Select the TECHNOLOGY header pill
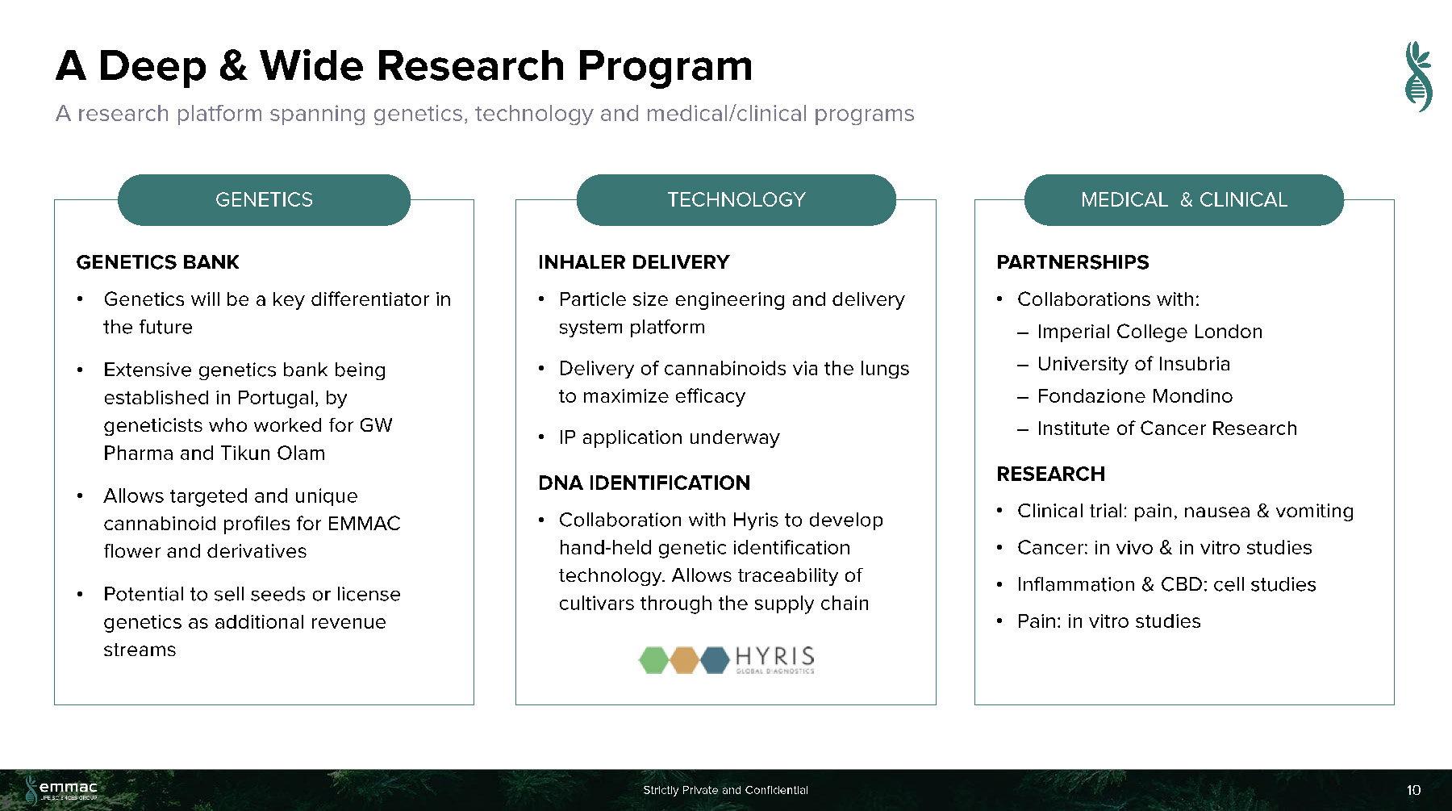Image resolution: width=1452 pixels, height=811 pixels. 736,199
